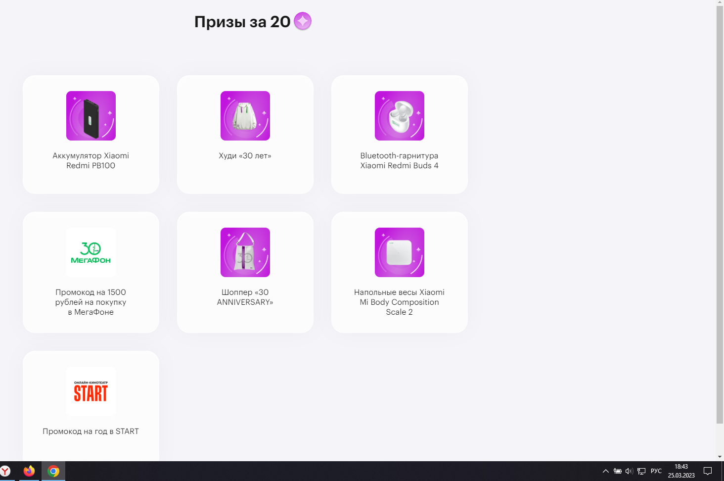Click the «Призы за 20» heading text

coord(242,22)
